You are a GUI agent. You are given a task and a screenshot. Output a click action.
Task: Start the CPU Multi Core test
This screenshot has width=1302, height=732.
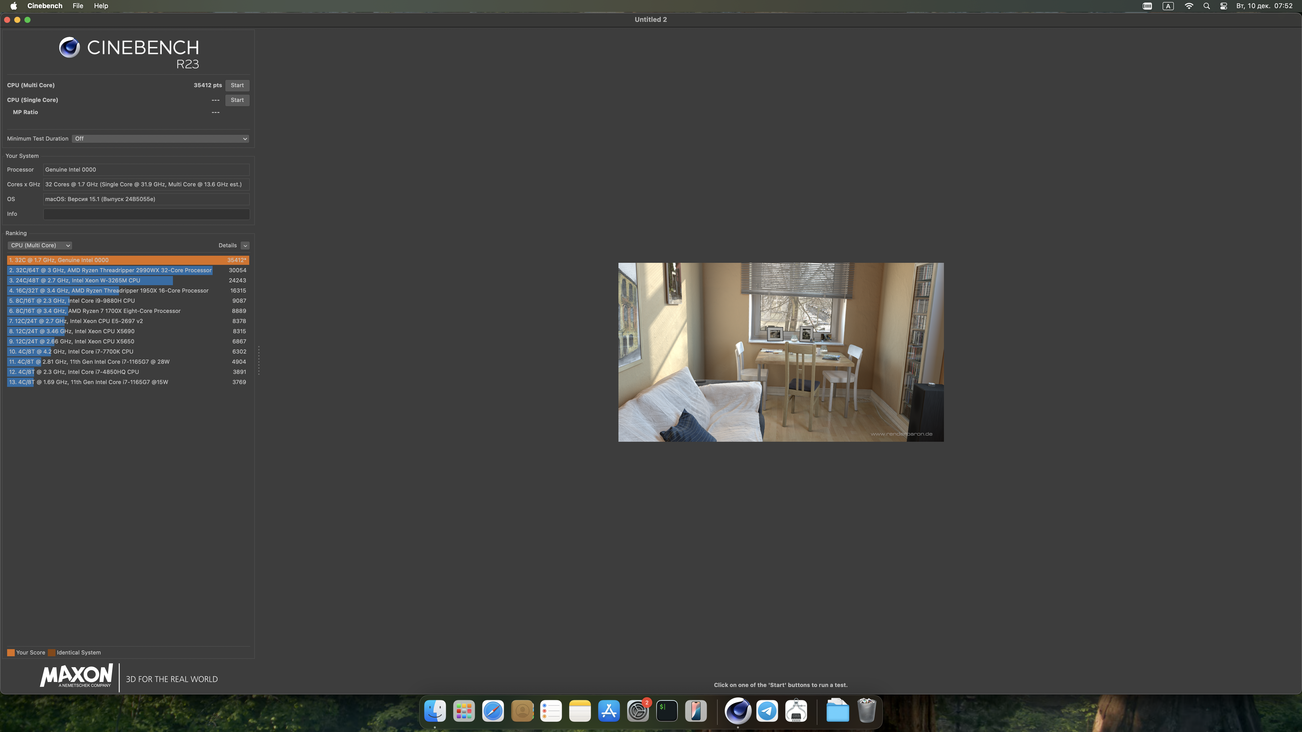237,85
